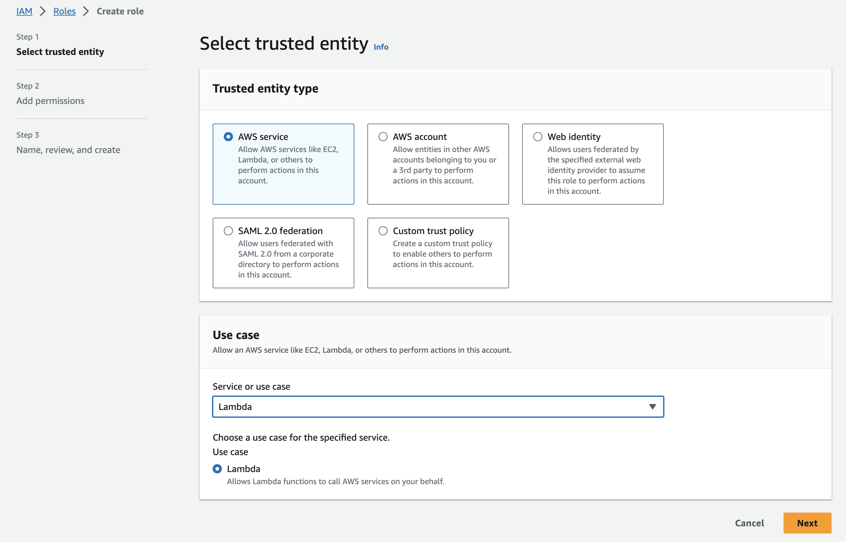846x542 pixels.
Task: Click the Create role breadcrumb text
Action: (120, 11)
